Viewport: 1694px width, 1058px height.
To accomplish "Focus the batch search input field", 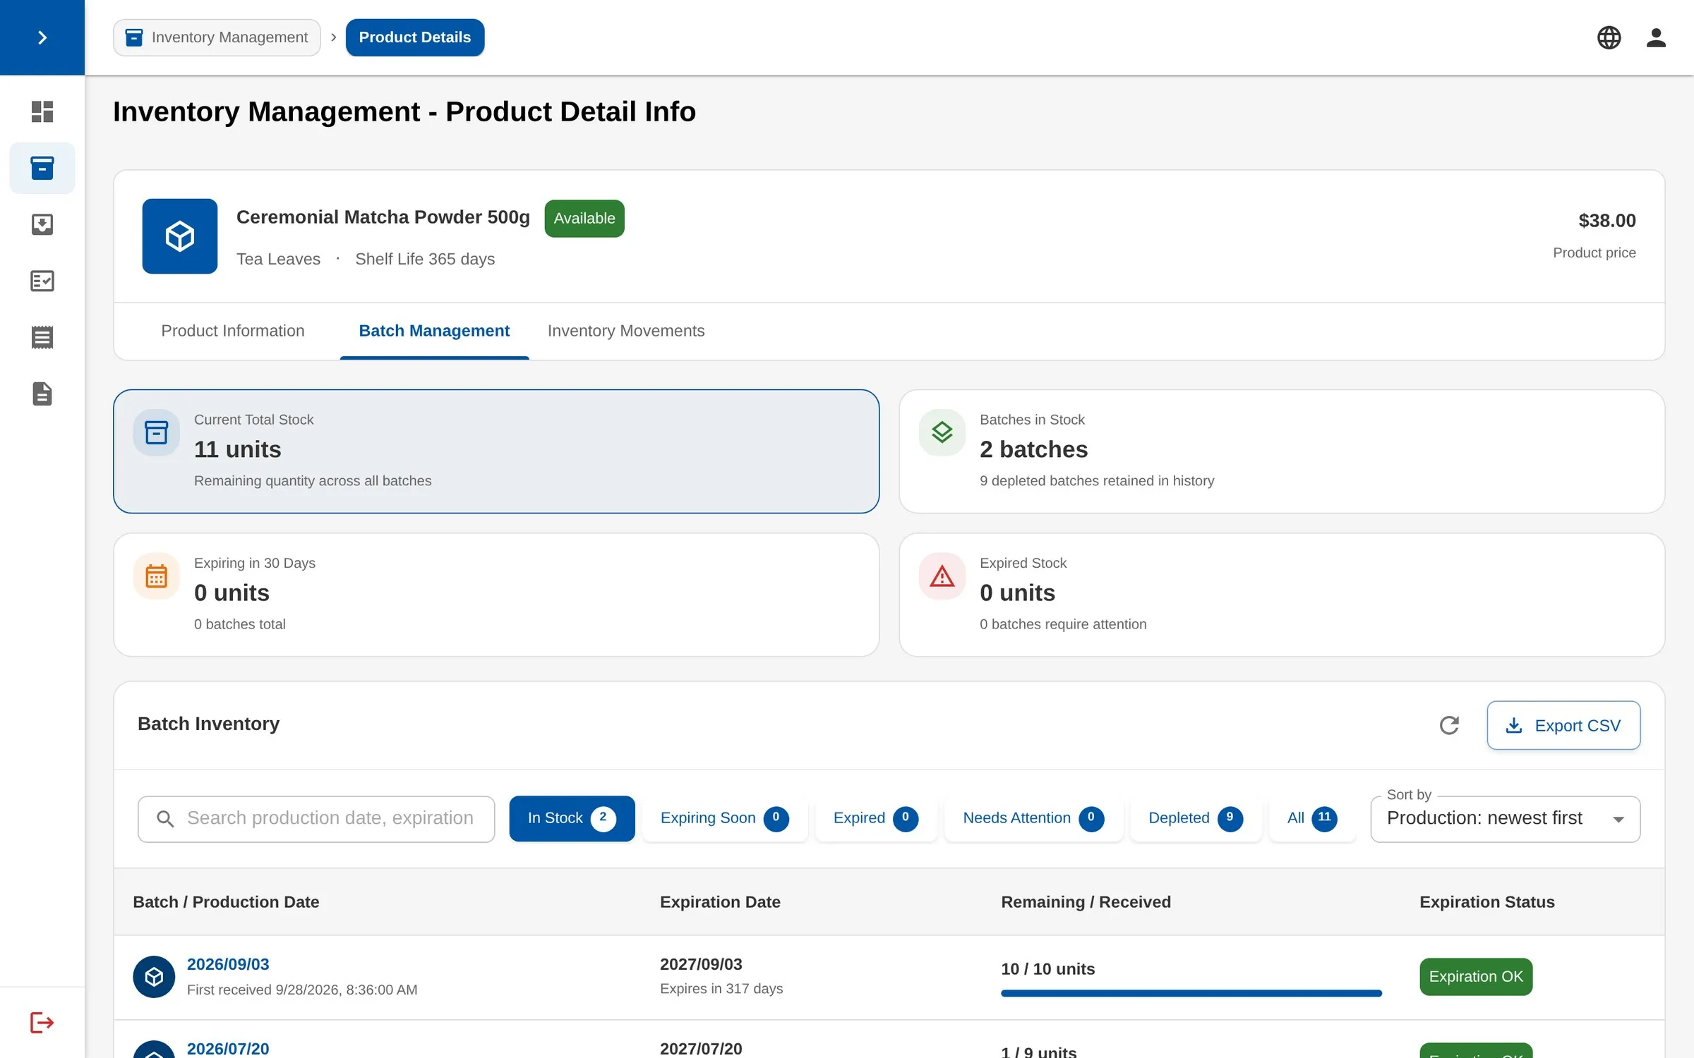I will pos(316,818).
